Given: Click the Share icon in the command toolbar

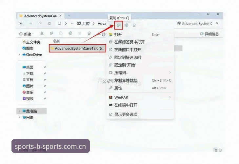Looking at the screenshot, I should (80, 33).
